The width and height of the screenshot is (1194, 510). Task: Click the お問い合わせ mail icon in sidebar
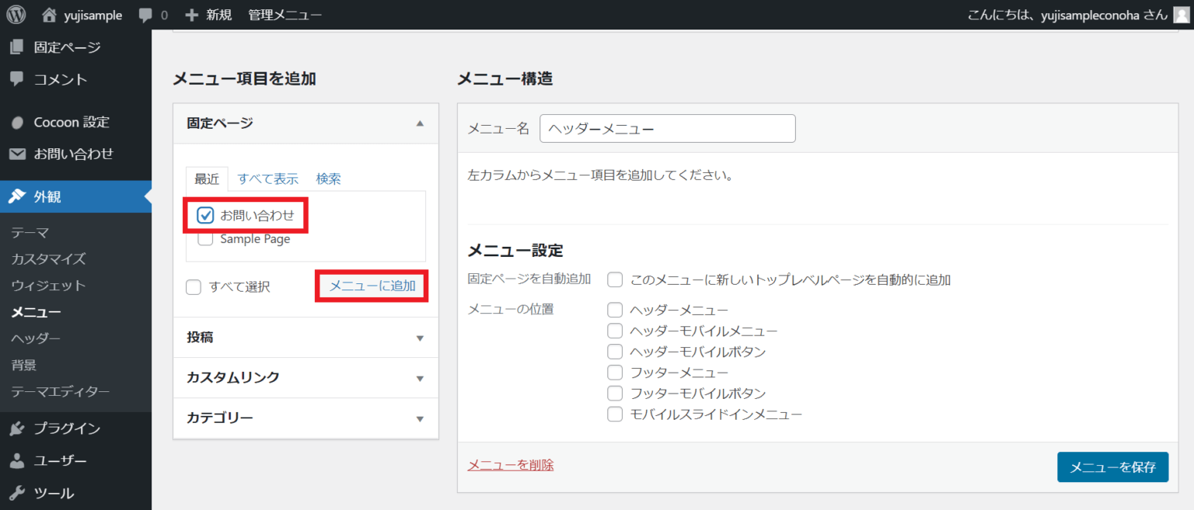[x=17, y=154]
